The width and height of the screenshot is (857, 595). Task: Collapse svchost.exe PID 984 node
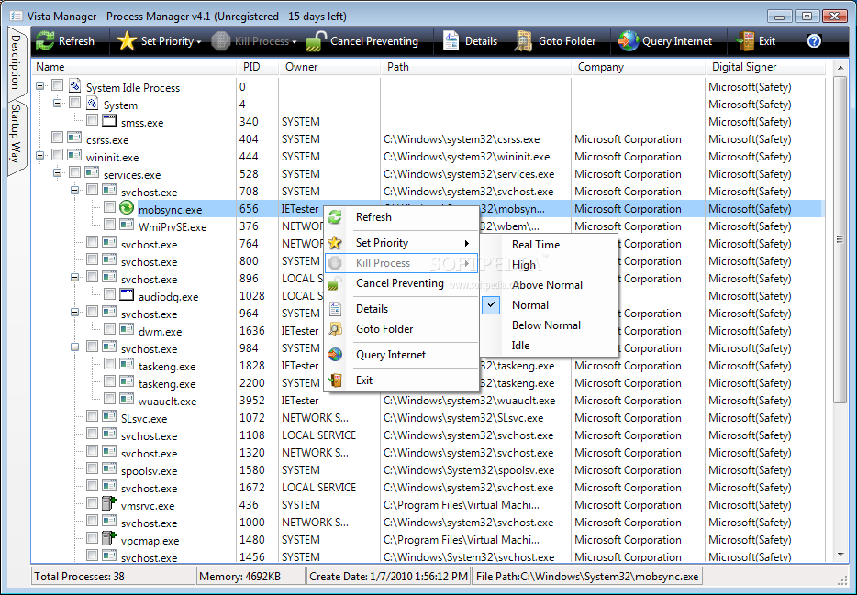click(75, 347)
